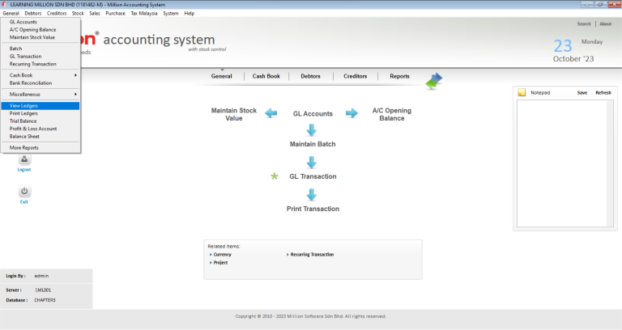Switch to the Reports tab
This screenshot has width=622, height=330.
pos(399,76)
